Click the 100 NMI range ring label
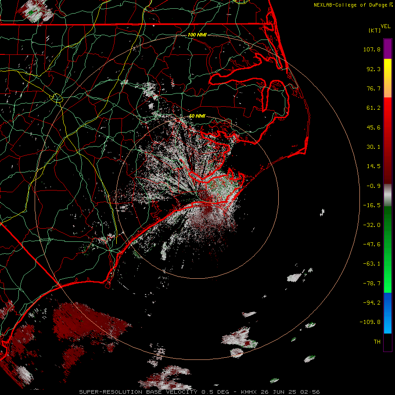 [197, 35]
